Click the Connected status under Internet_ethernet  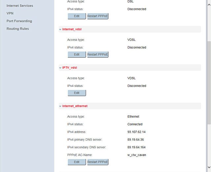pyautogui.click(x=135, y=124)
